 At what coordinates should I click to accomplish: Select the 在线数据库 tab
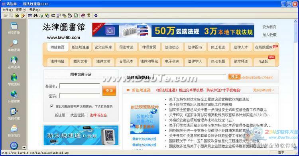pos(264,47)
